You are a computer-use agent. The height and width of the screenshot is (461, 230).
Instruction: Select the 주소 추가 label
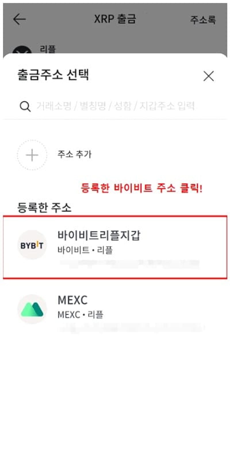(x=74, y=154)
